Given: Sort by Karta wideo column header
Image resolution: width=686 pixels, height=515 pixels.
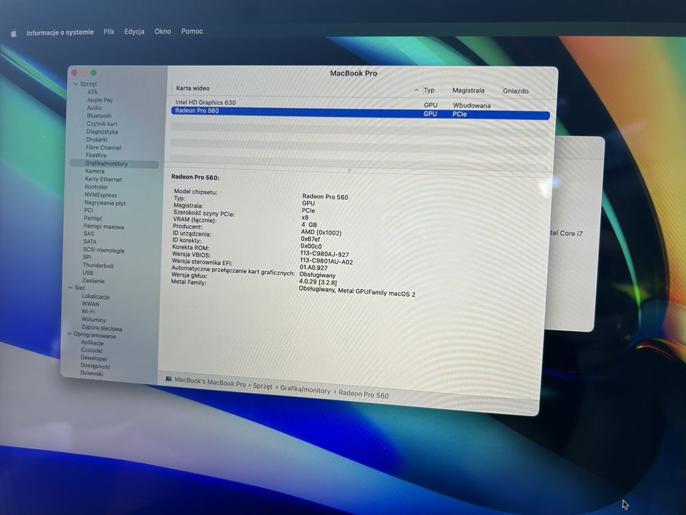Looking at the screenshot, I should point(193,88).
